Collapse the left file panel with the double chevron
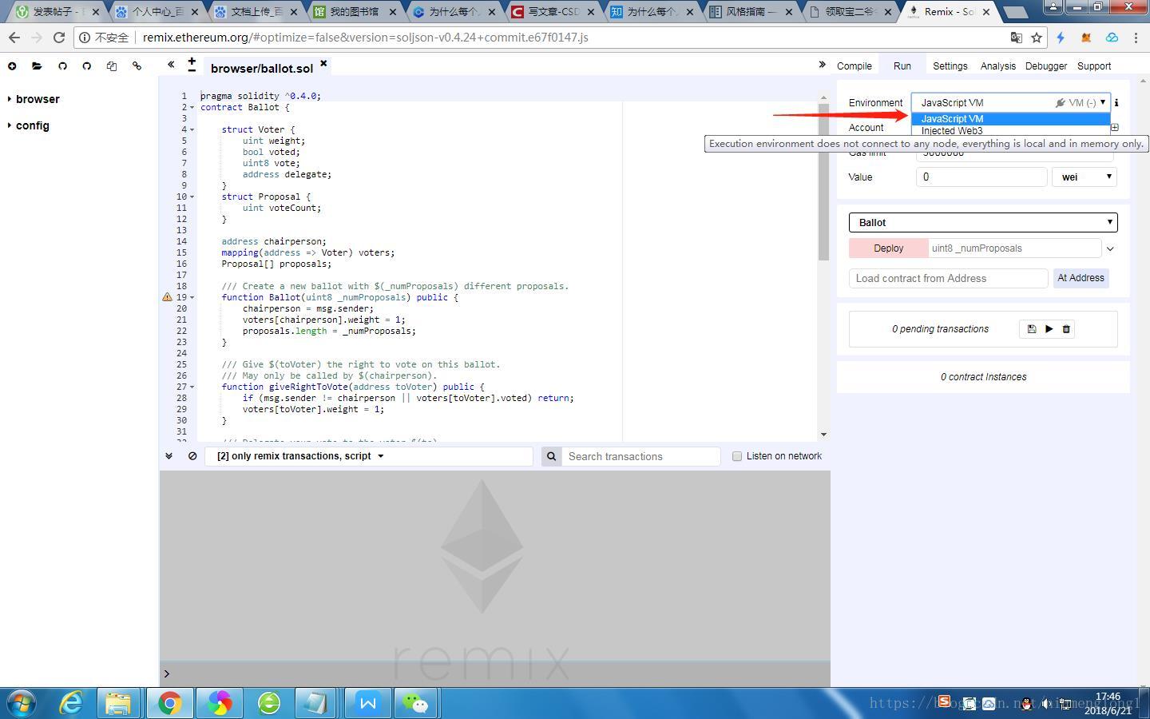1150x719 pixels. [170, 65]
